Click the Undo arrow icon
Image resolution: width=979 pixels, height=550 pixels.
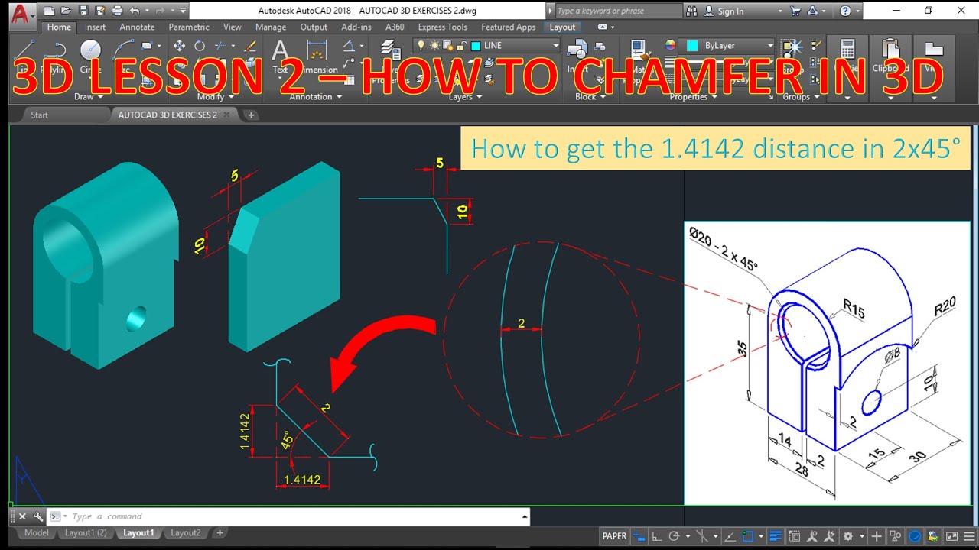click(x=135, y=11)
